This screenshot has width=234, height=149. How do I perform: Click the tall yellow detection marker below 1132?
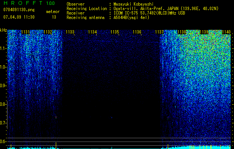click(56, 146)
